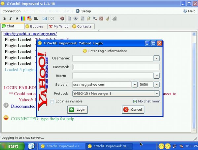Expand the Server address dropdown
198x150 pixels.
pyautogui.click(x=135, y=85)
